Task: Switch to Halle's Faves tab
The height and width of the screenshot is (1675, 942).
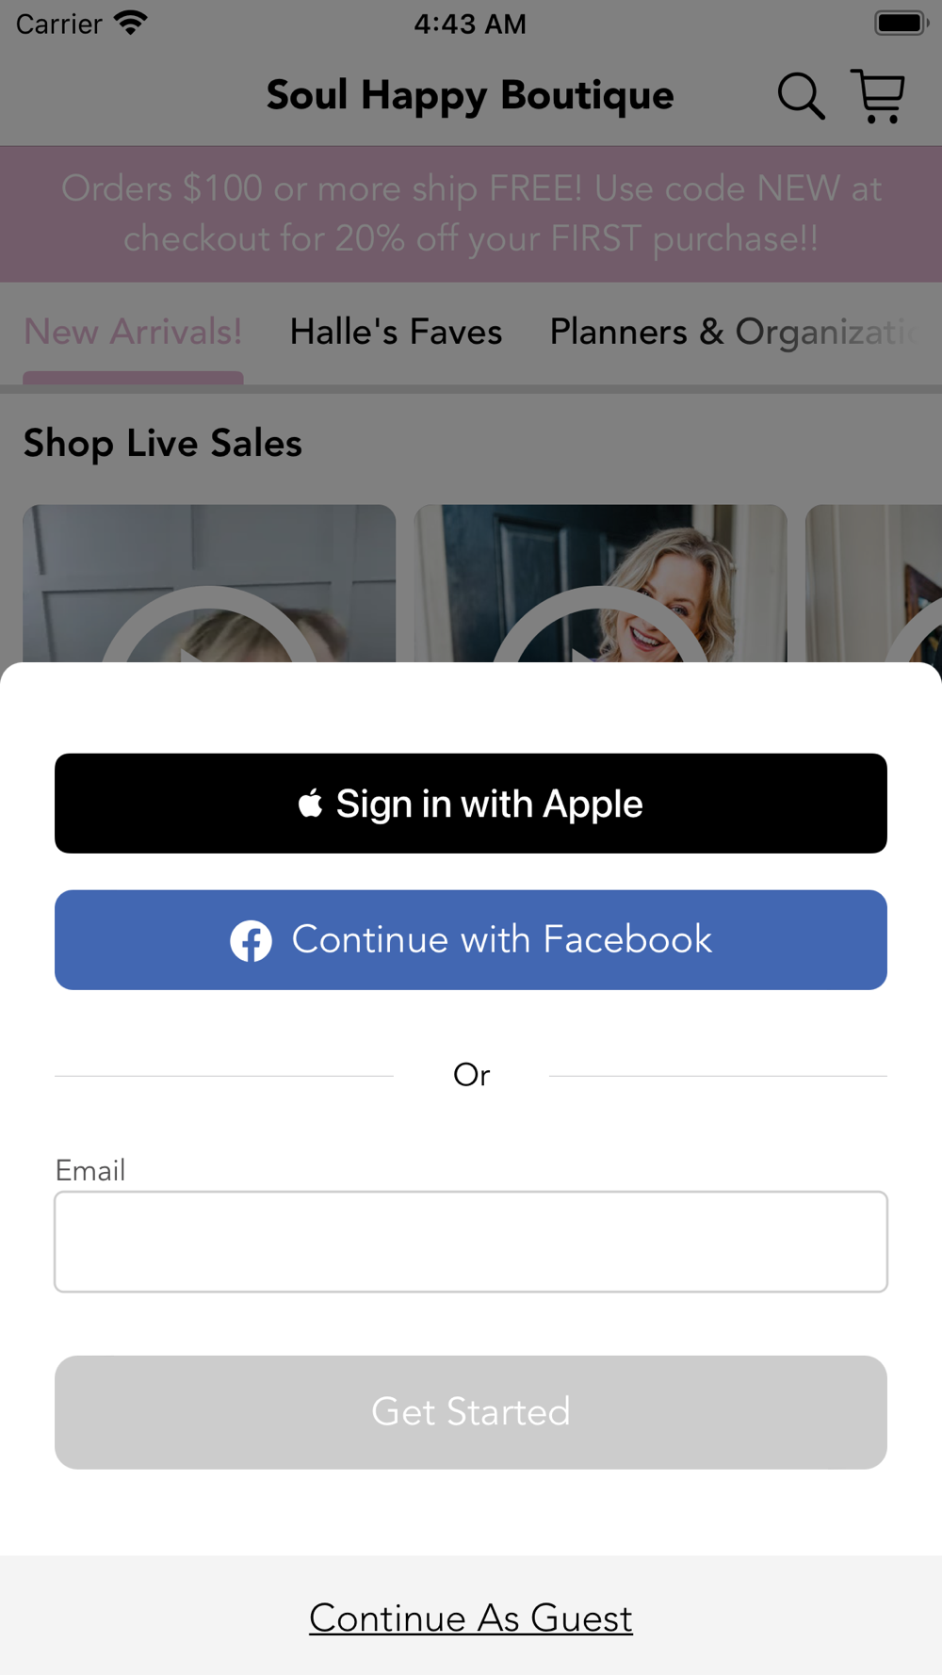Action: pyautogui.click(x=396, y=333)
